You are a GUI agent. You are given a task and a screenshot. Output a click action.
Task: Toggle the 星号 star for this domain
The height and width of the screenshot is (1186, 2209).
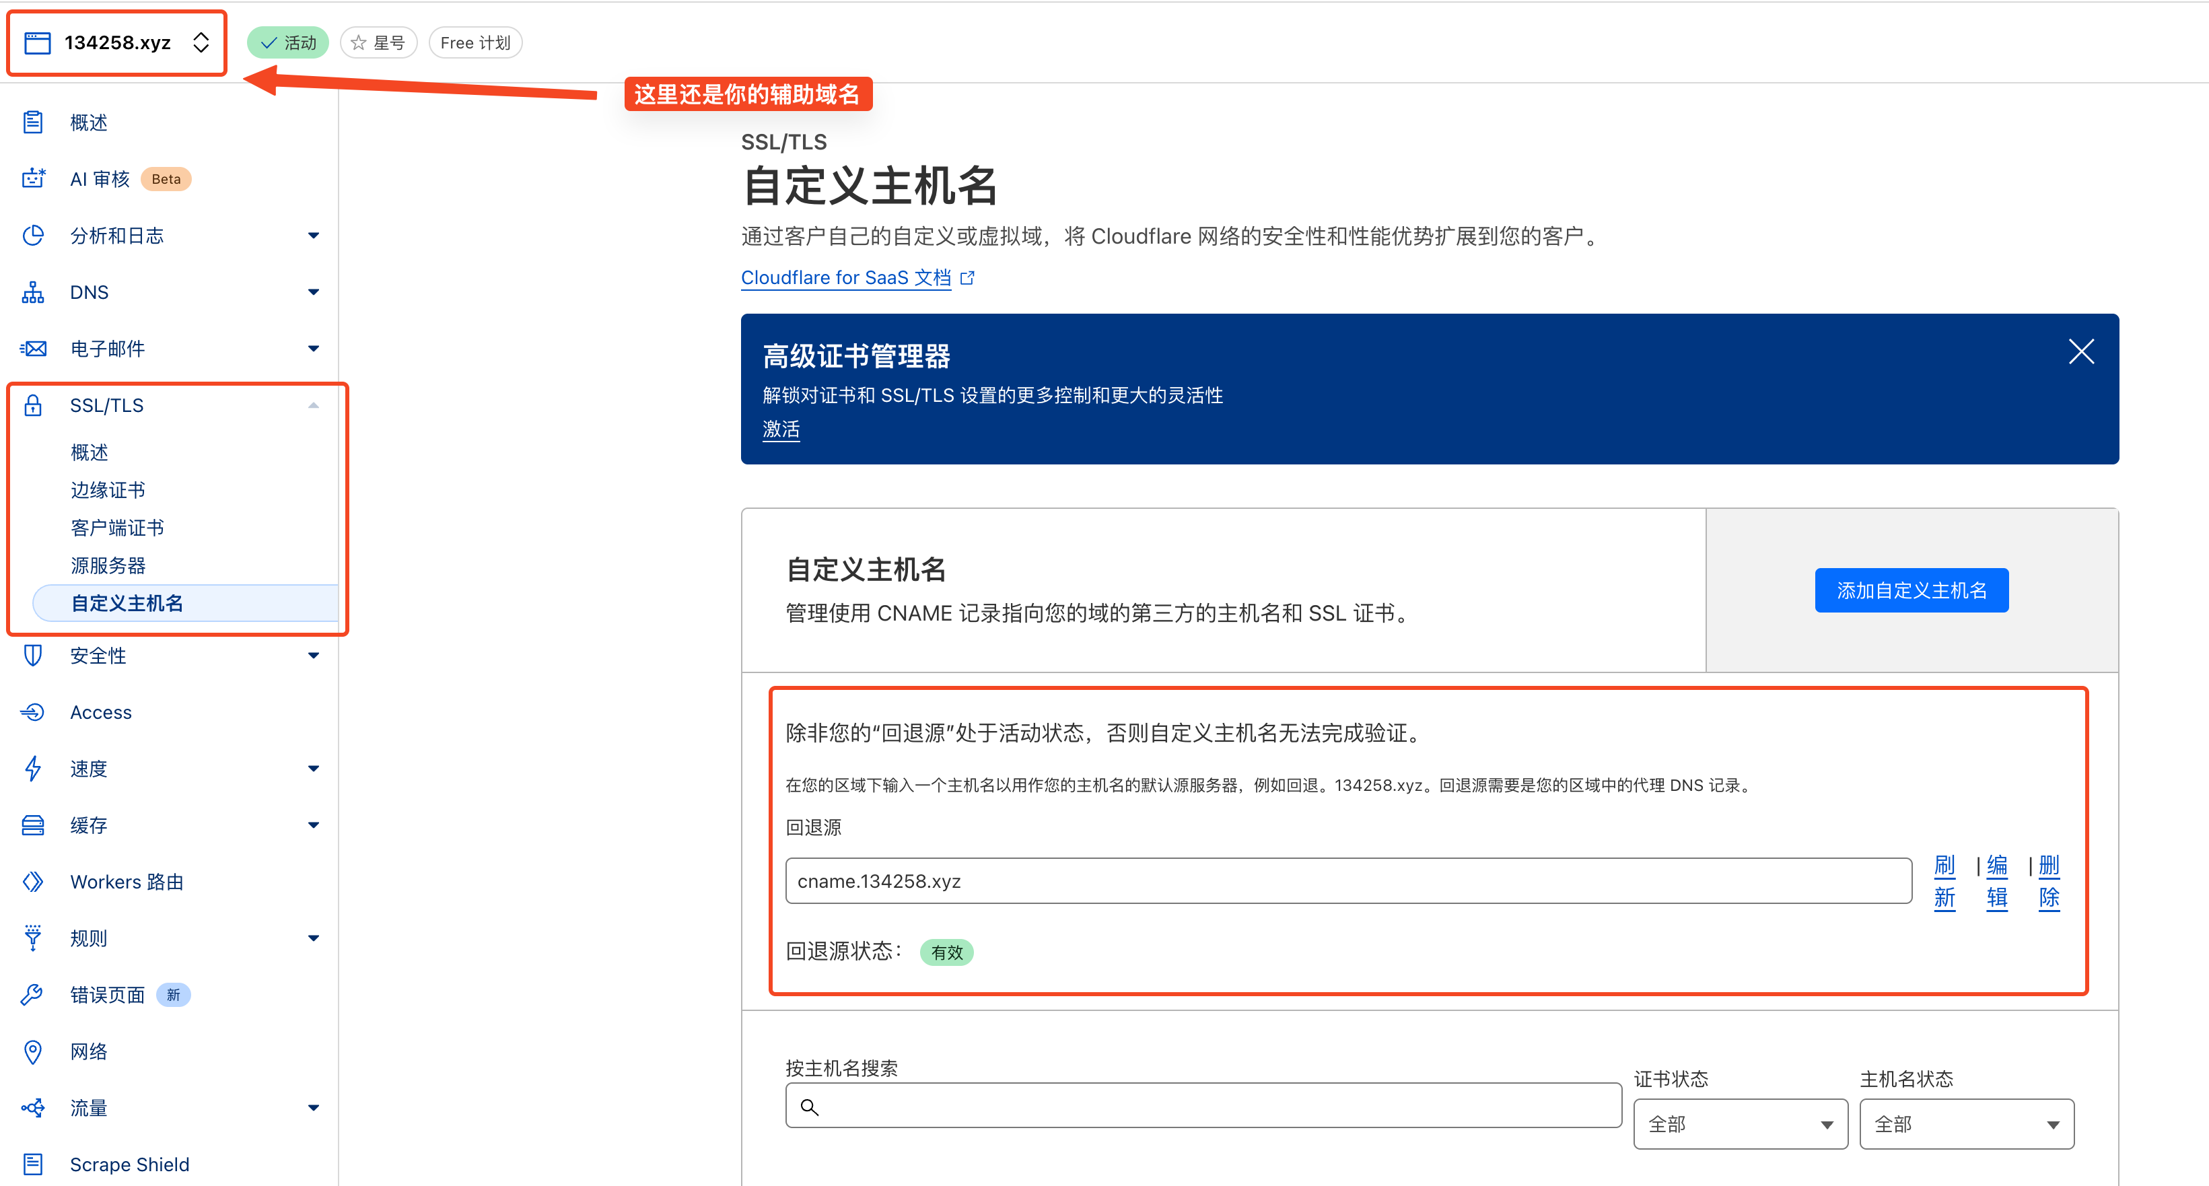378,43
